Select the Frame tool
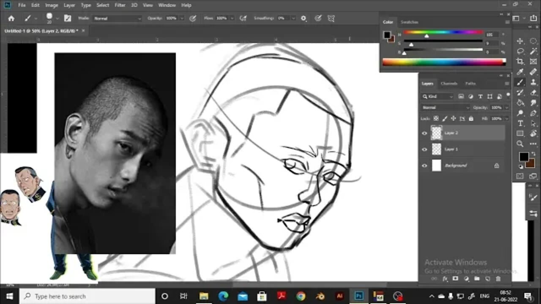This screenshot has width=541, height=304. (x=533, y=62)
